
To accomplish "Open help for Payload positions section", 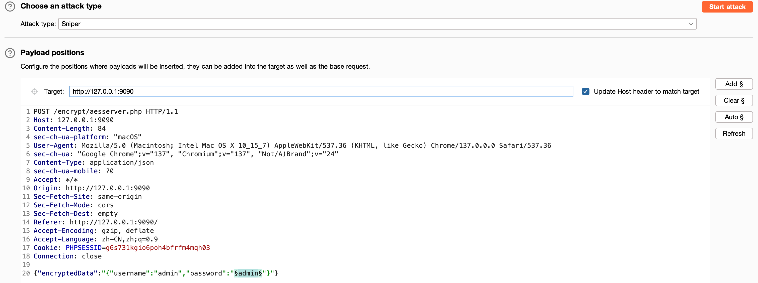I will tap(10, 53).
